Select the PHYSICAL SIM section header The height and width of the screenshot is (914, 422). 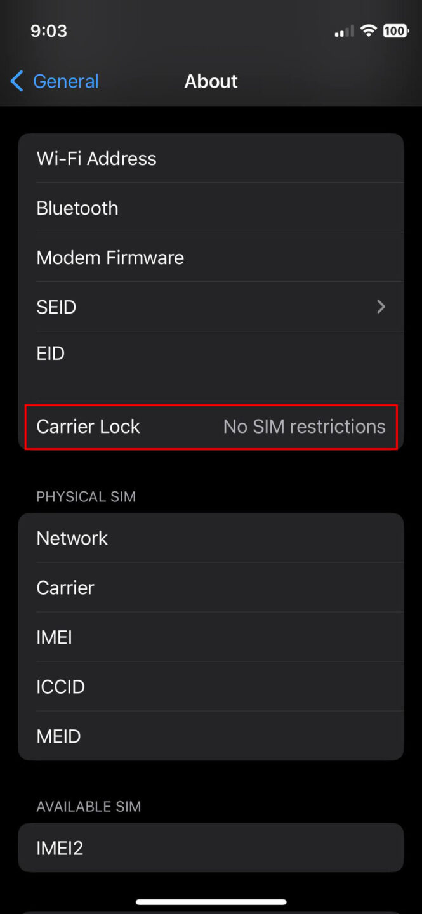(86, 496)
